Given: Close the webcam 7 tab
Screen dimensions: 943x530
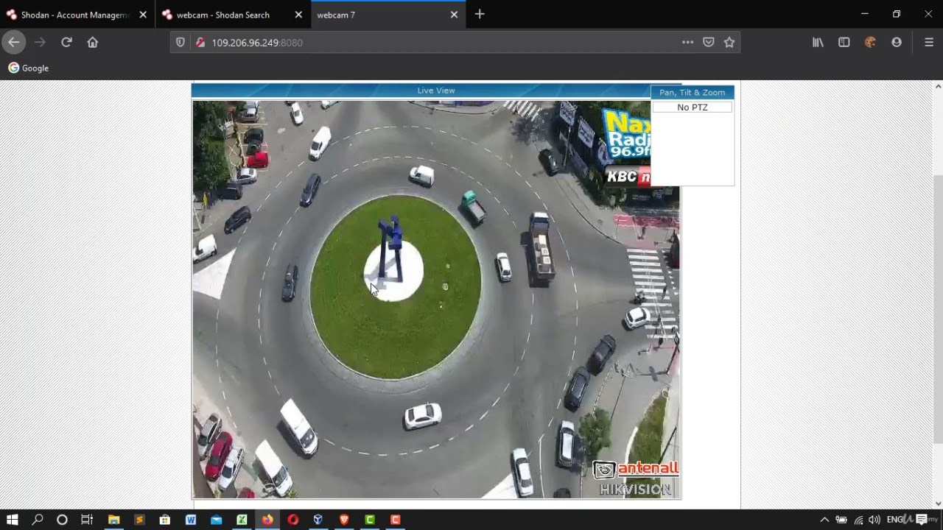Looking at the screenshot, I should pyautogui.click(x=454, y=15).
